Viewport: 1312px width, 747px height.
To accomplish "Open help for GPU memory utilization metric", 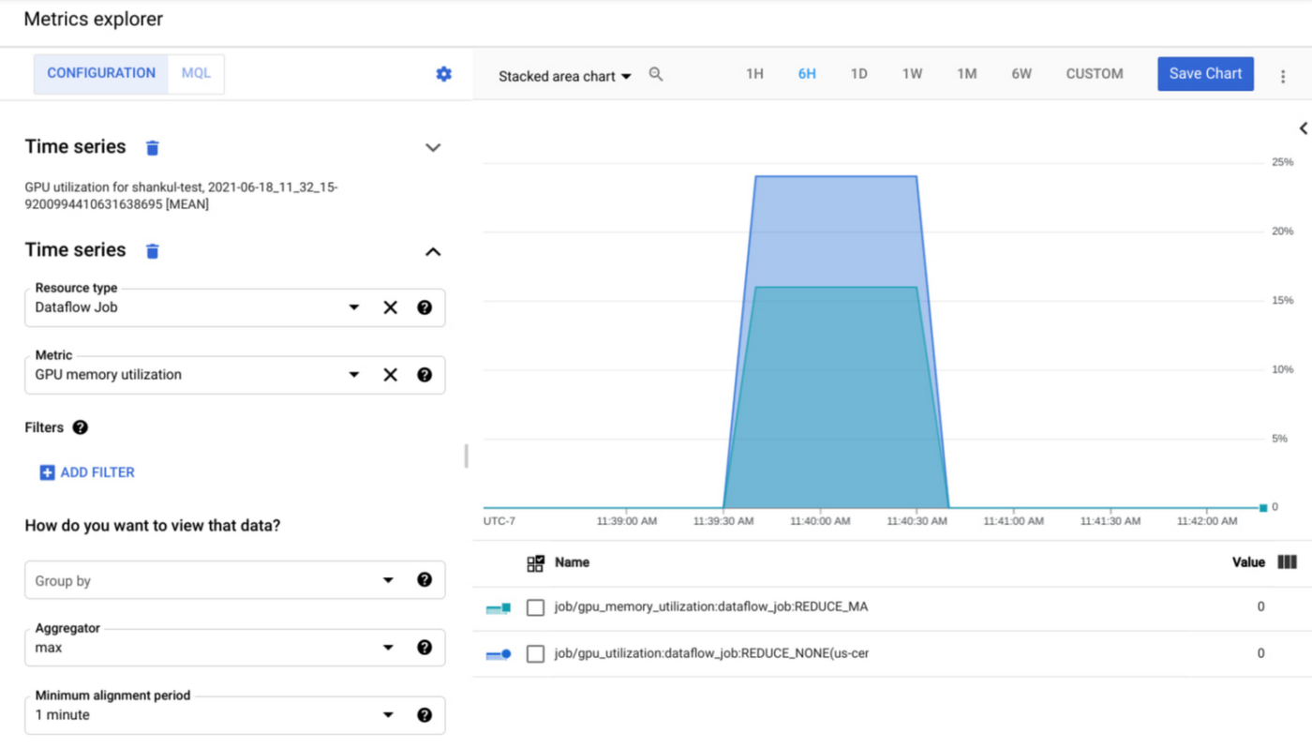I will tap(425, 375).
